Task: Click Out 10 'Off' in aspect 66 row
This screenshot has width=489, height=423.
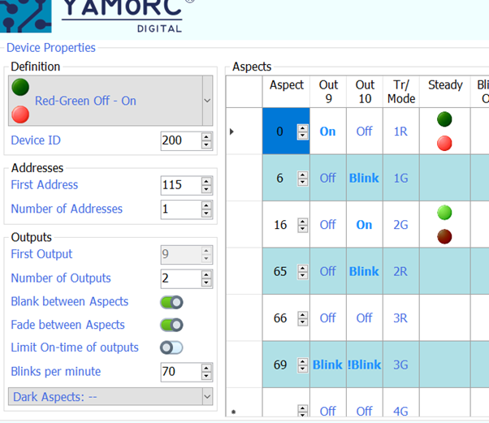Action: (365, 318)
